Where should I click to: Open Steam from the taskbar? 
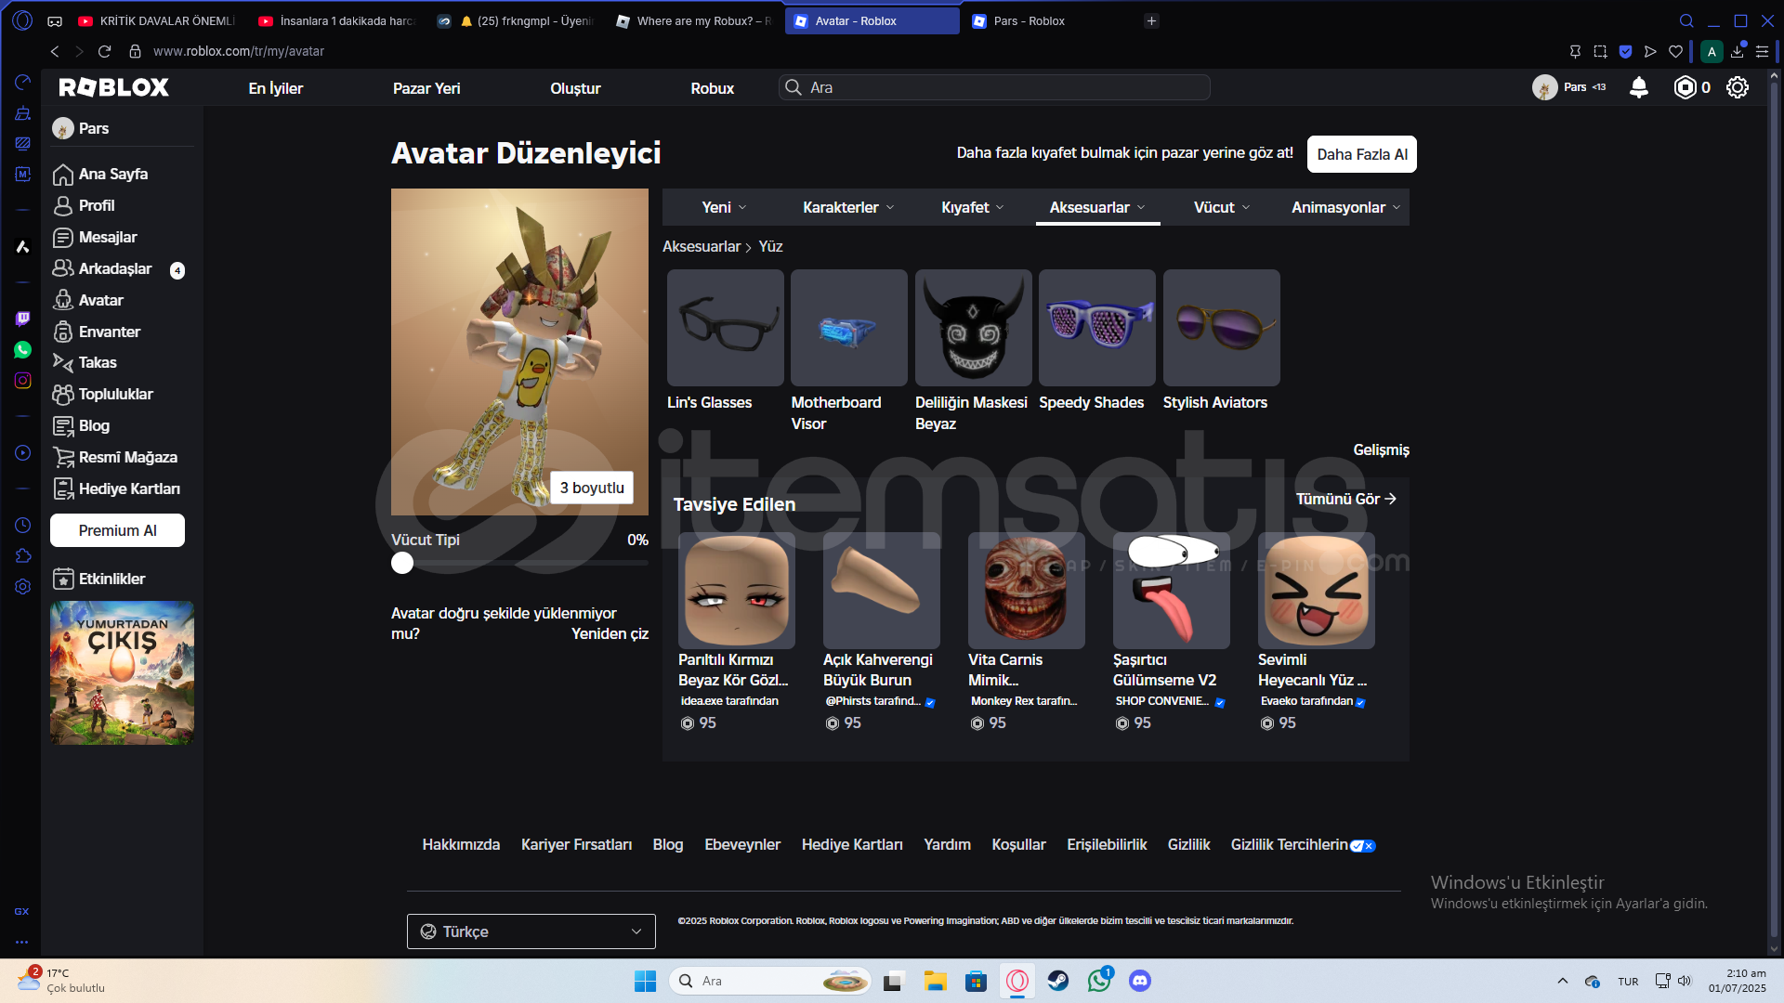tap(1058, 981)
